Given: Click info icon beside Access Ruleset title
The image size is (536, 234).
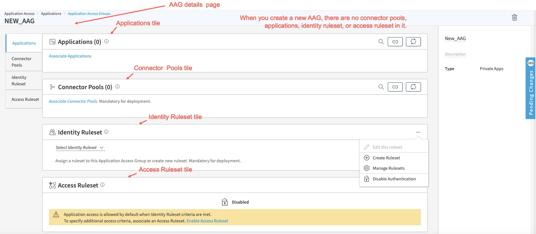Looking at the screenshot, I should click(102, 185).
